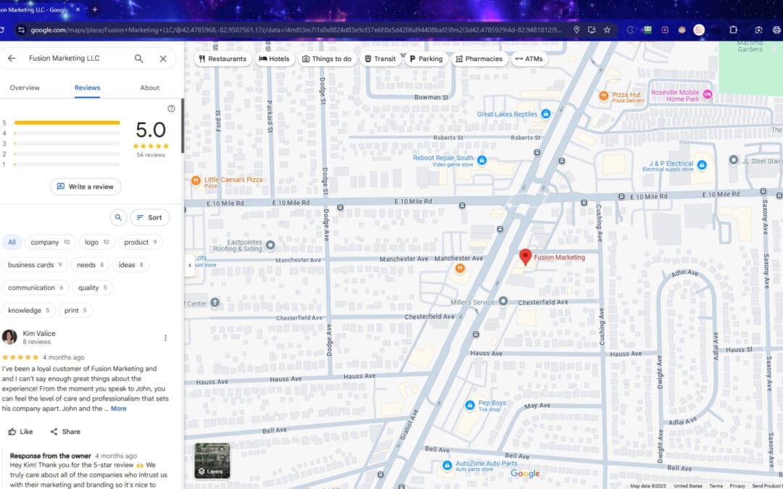Image resolution: width=783 pixels, height=489 pixels.
Task: Open the Sort reviews dropdown
Action: point(150,217)
